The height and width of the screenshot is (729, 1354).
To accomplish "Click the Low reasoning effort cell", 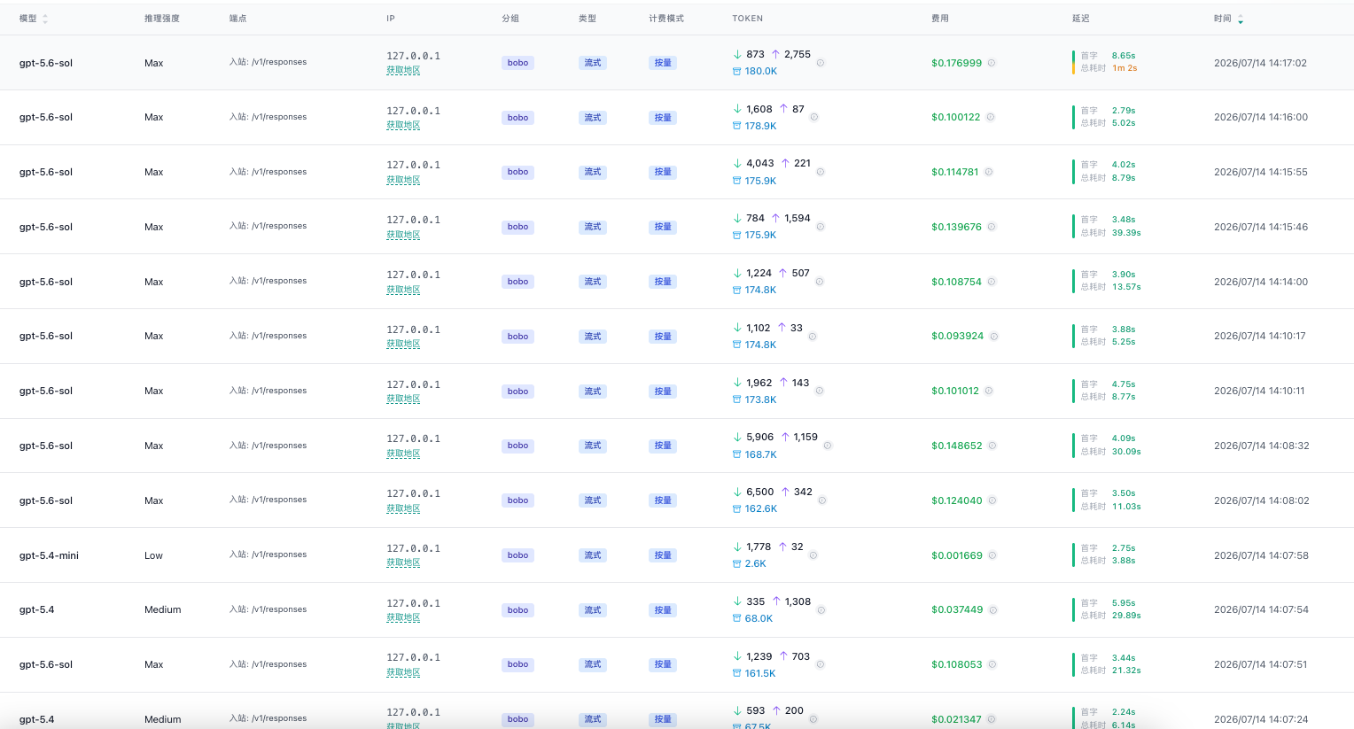I will point(153,555).
